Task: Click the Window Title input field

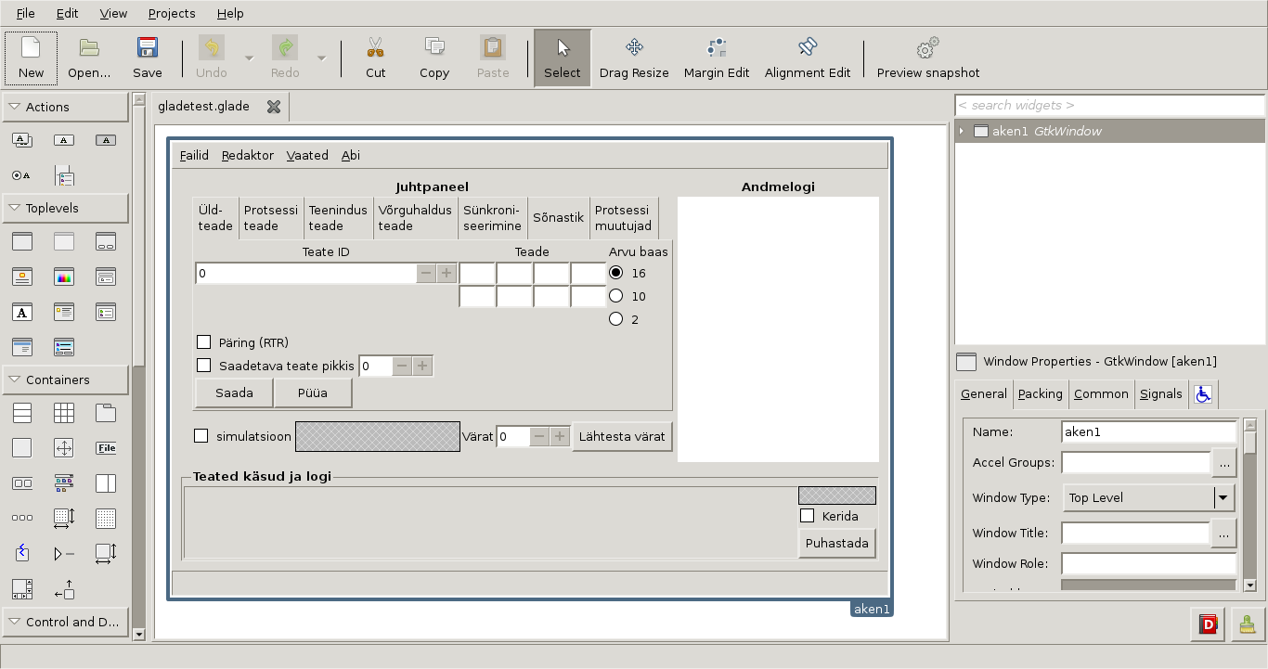Action: click(x=1135, y=533)
